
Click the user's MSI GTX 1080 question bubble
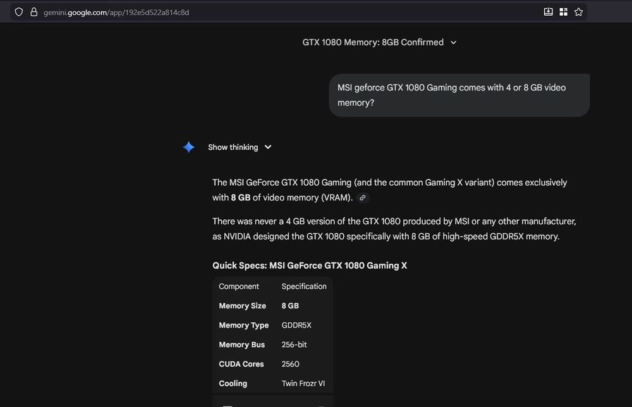click(x=459, y=95)
